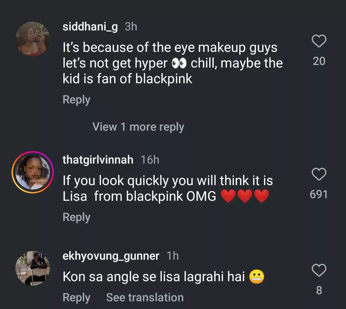The height and width of the screenshot is (309, 346).
Task: View thatgirlvinnah's story from her avatar
Action: click(x=32, y=172)
